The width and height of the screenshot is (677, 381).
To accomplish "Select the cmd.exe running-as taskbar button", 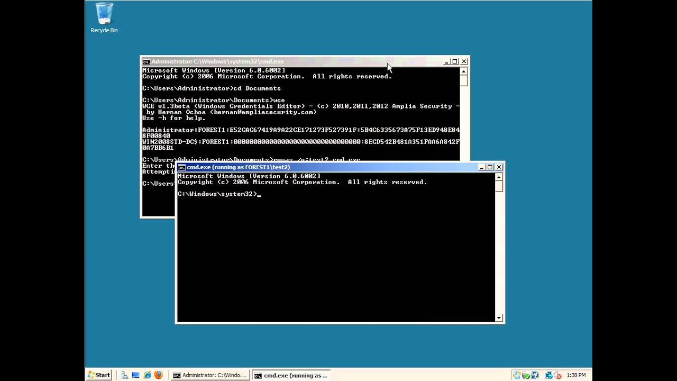I will click(x=291, y=375).
